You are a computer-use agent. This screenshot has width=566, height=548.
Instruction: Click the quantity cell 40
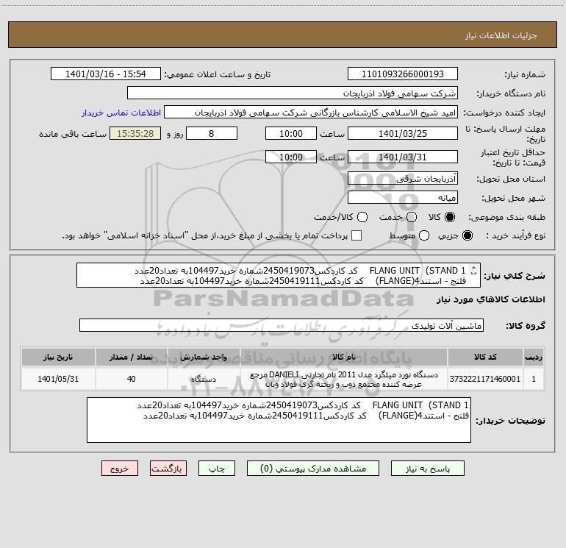131,379
